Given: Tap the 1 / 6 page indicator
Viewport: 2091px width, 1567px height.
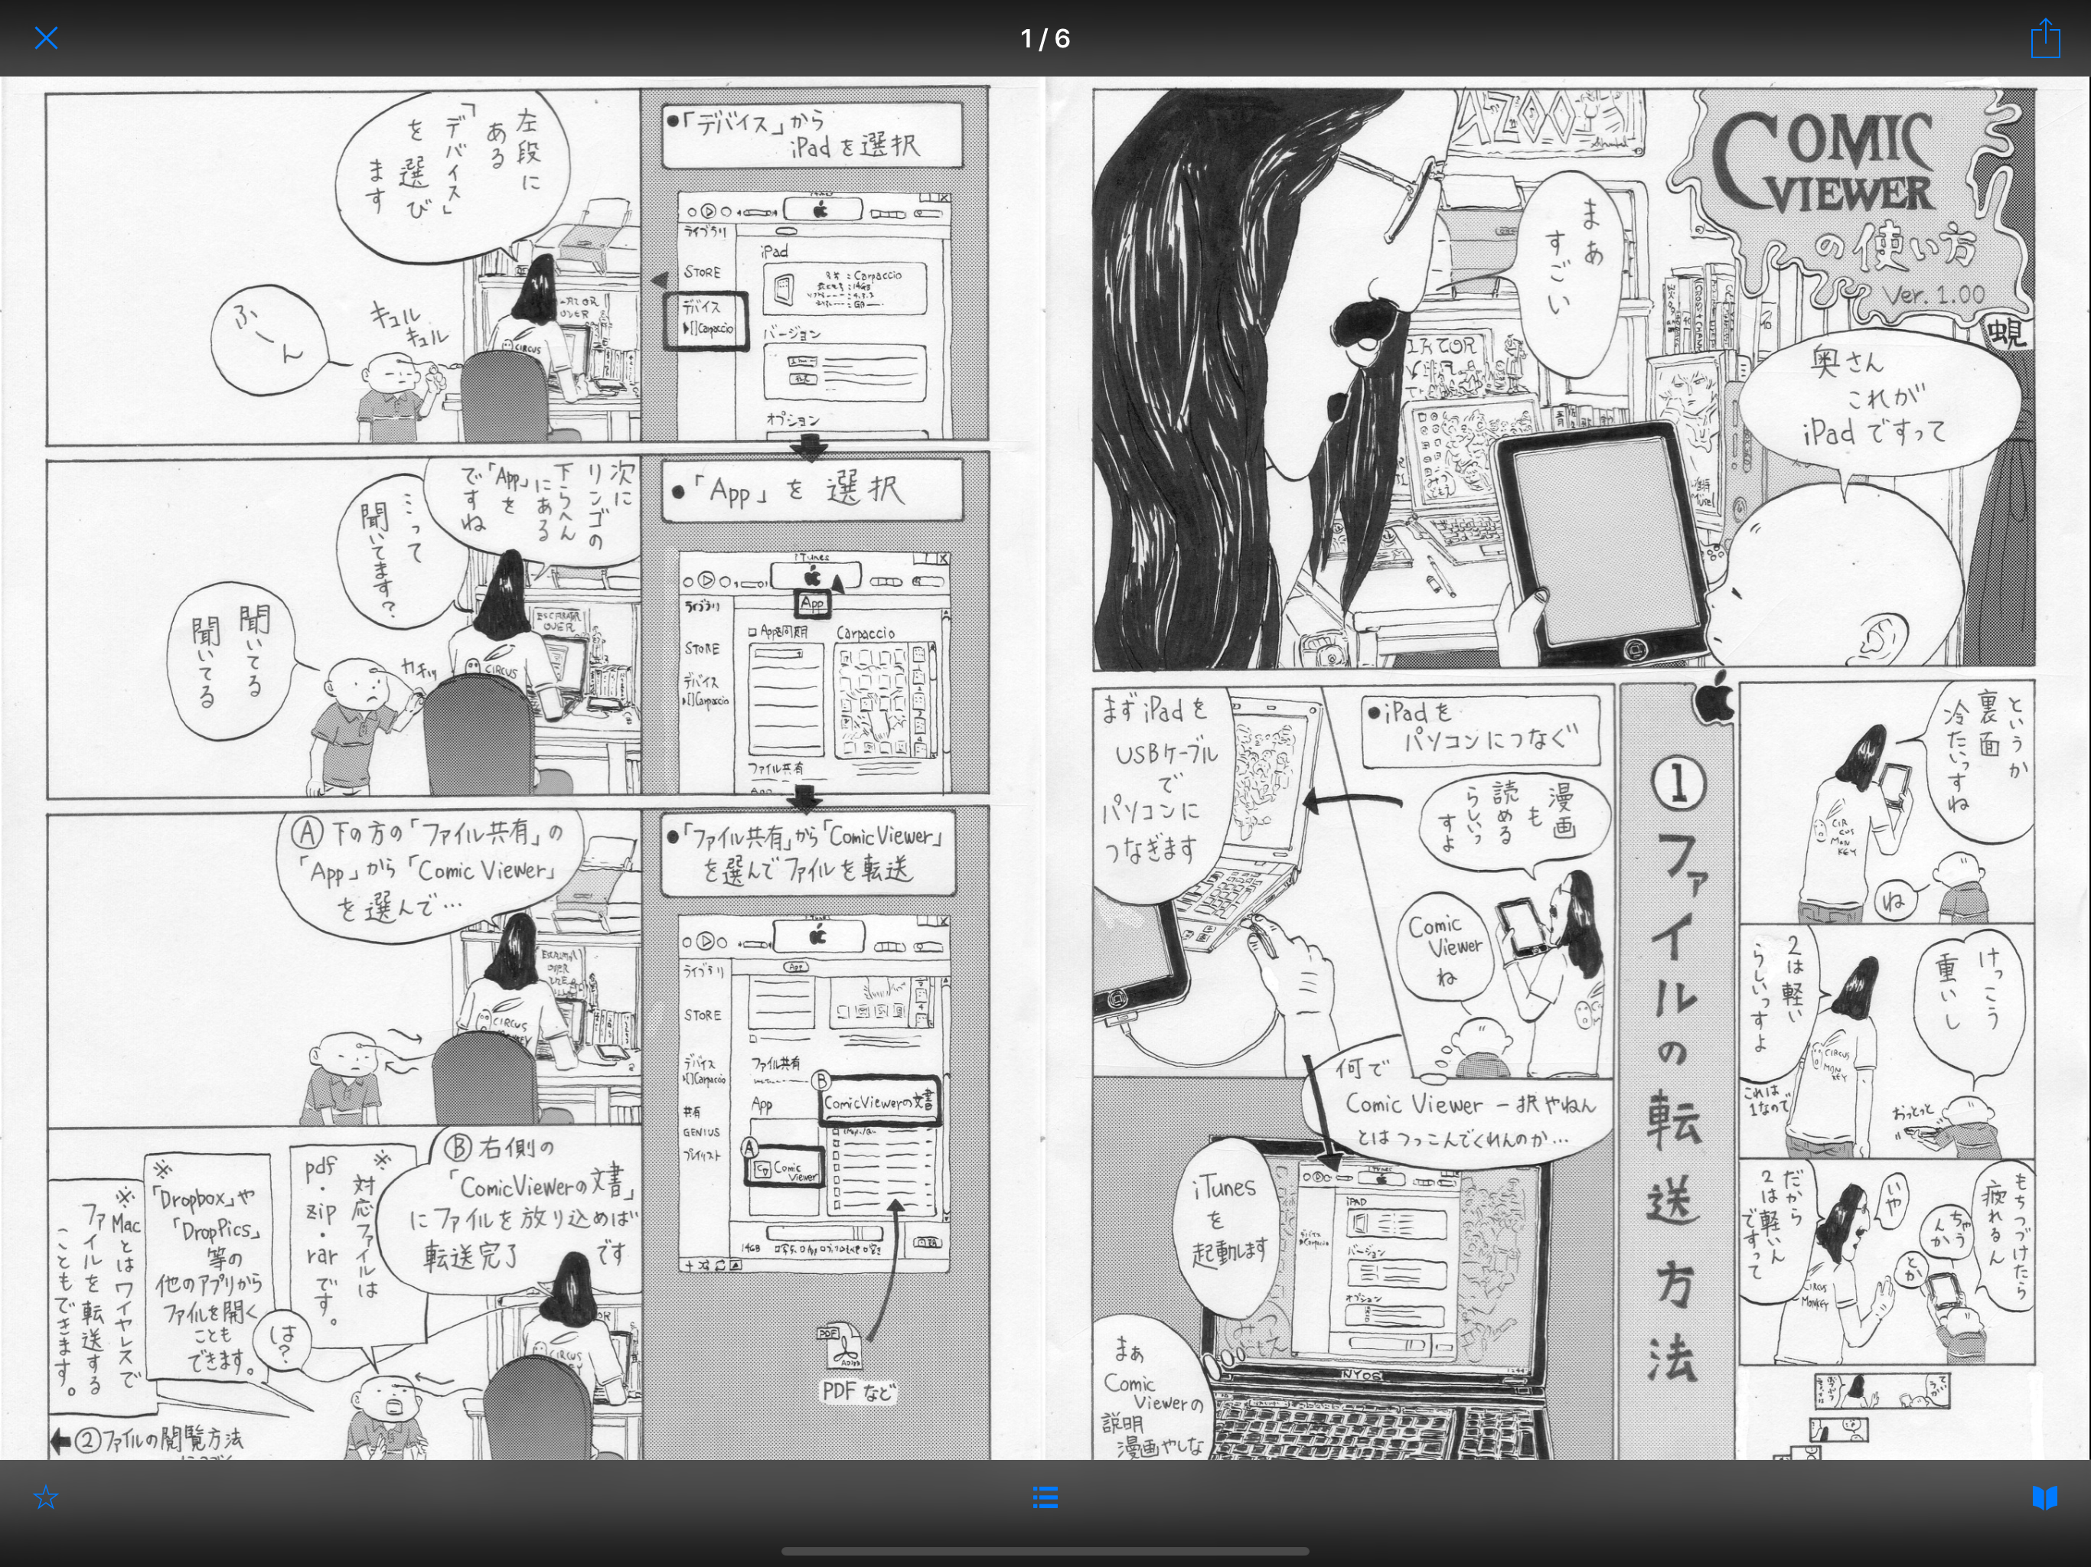Looking at the screenshot, I should pyautogui.click(x=1045, y=37).
